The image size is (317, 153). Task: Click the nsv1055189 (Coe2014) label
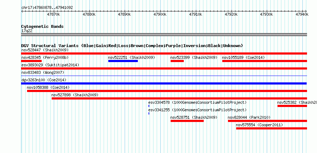coord(243,57)
